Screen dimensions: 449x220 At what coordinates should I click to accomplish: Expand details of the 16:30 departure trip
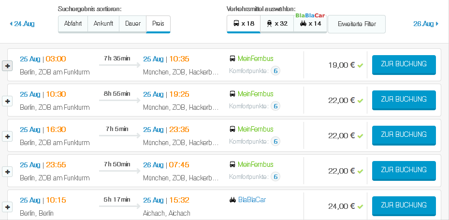click(x=7, y=136)
